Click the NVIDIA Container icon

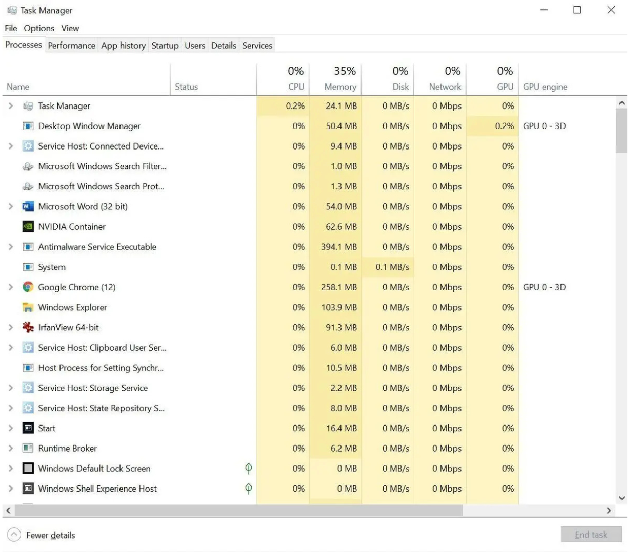pyautogui.click(x=28, y=227)
